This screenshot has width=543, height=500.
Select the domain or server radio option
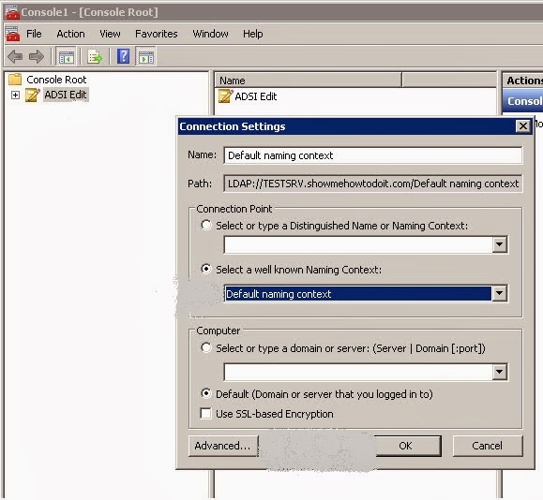(x=206, y=347)
